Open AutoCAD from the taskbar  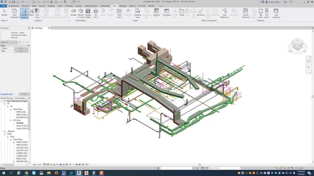pos(86,173)
